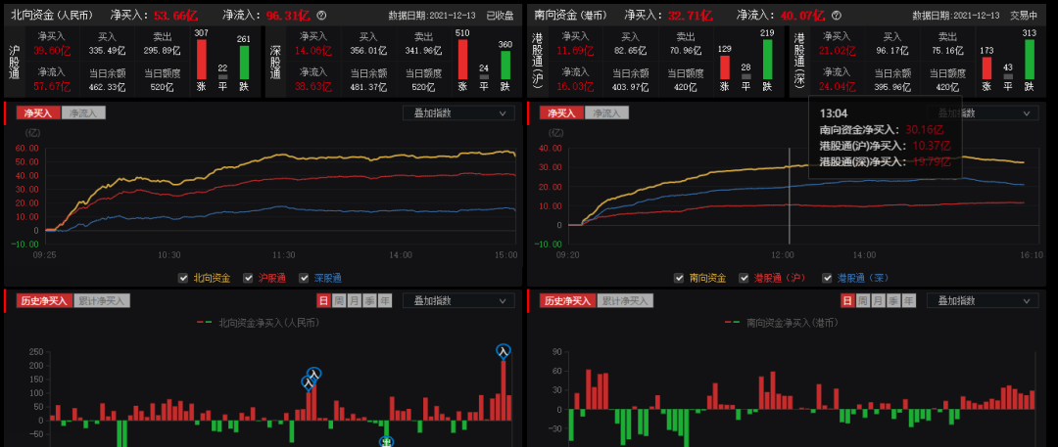Click the topmost blue 入 marker at far right
This screenshot has height=447, width=1058.
[504, 350]
